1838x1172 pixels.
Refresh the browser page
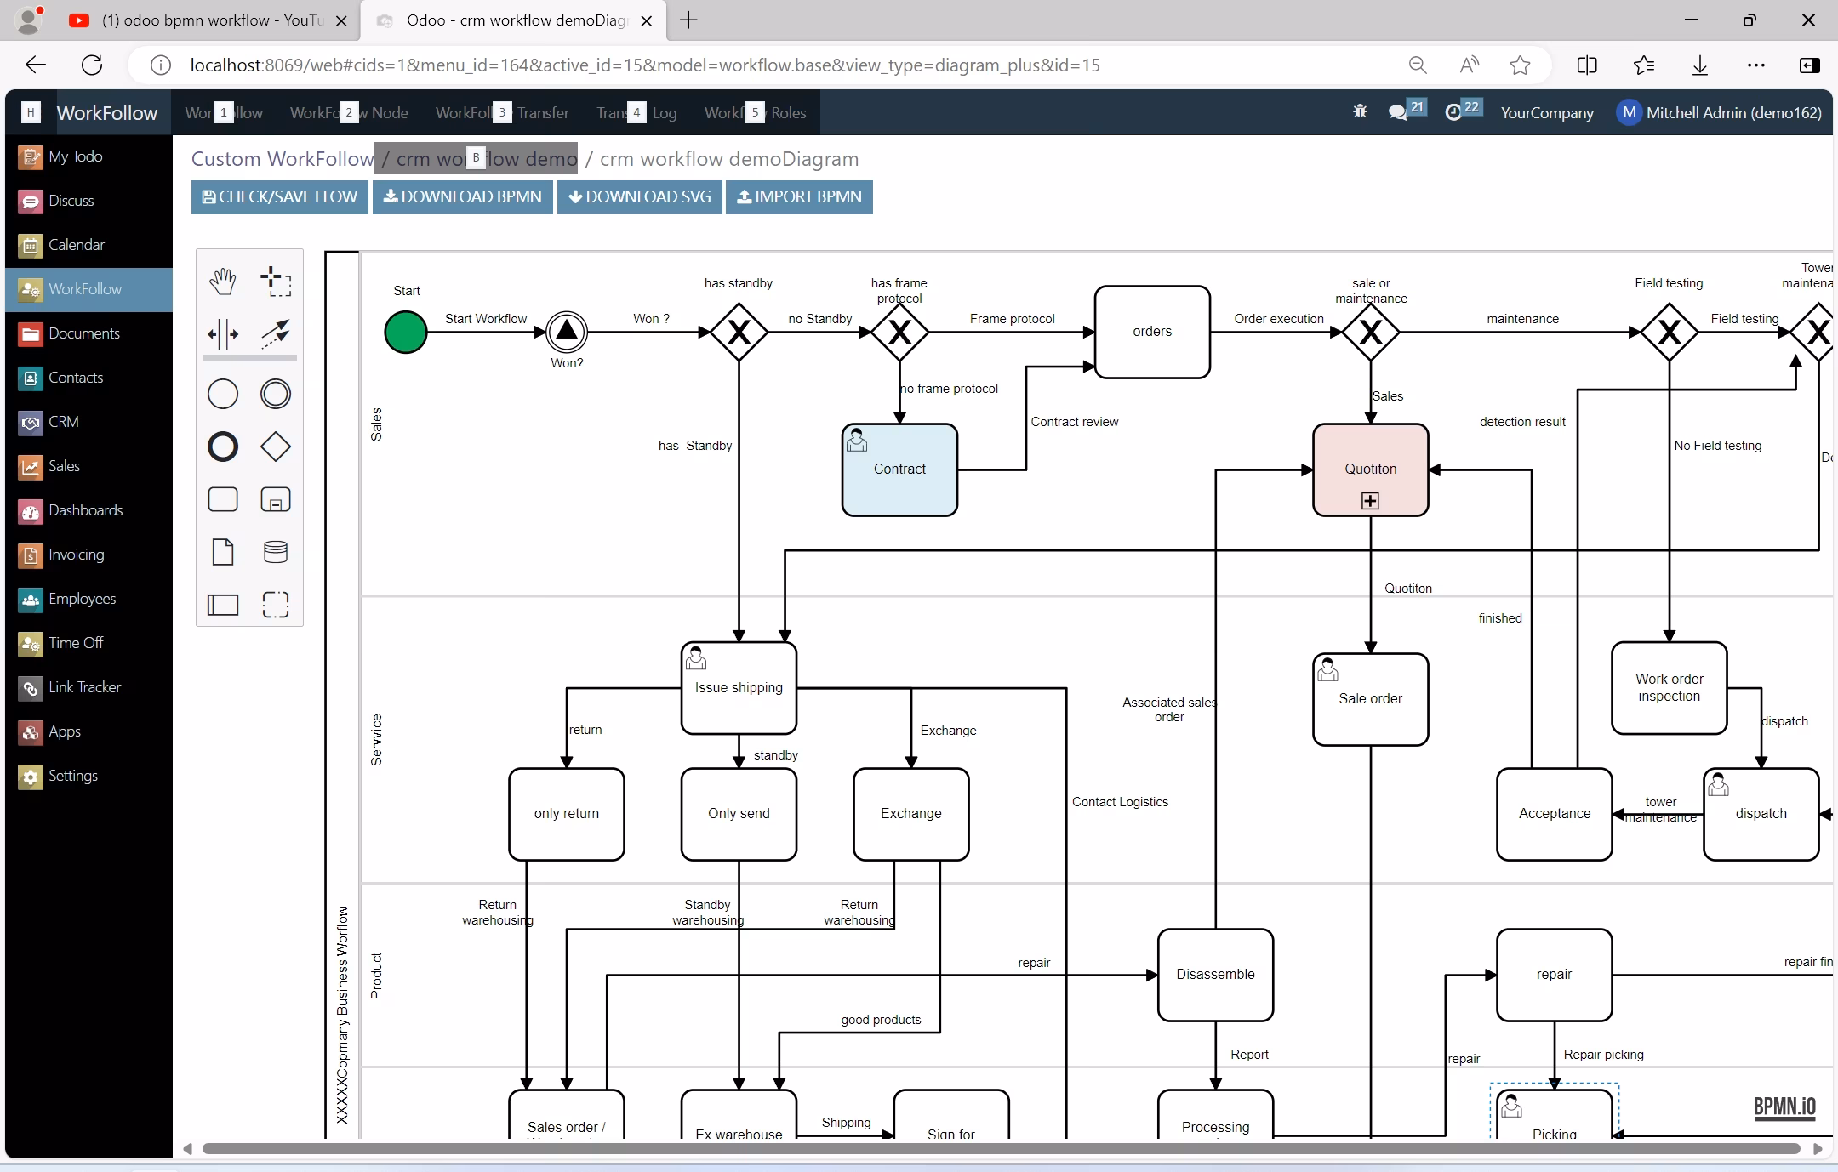point(92,65)
